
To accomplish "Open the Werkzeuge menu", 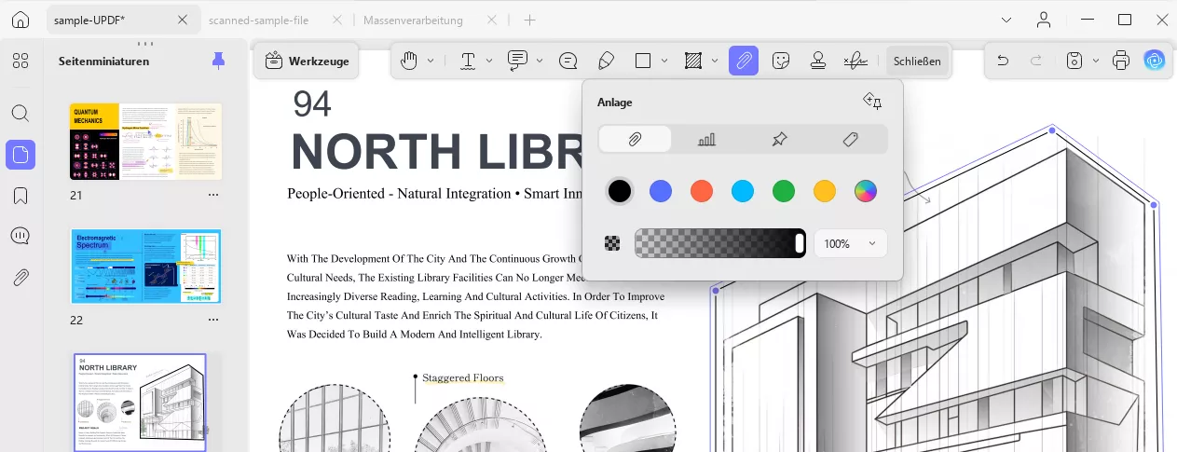I will [307, 61].
